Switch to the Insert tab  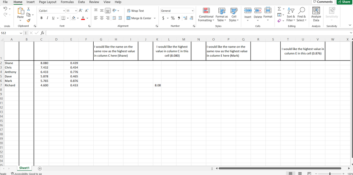(x=30, y=2)
